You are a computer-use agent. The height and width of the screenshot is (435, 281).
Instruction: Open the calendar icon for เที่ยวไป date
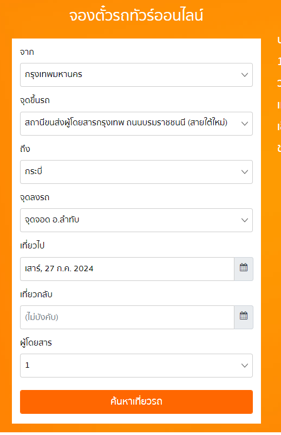tap(243, 269)
